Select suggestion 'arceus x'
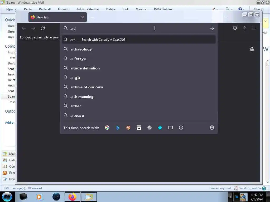Image resolution: width=270 pixels, height=202 pixels. (139, 115)
